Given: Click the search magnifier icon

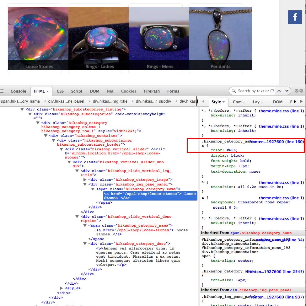Looking at the screenshot, I should pyautogui.click(x=234, y=91).
